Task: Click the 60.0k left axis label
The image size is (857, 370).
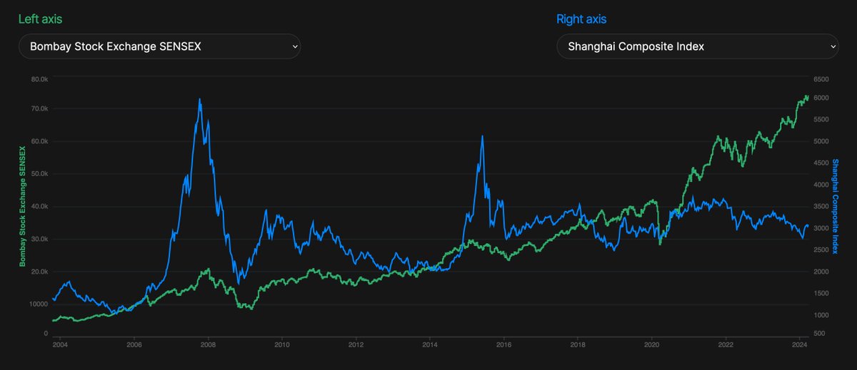Action: pyautogui.click(x=39, y=141)
